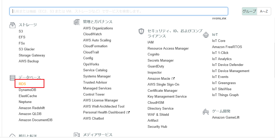This screenshot has width=275, height=138.
Task: Open ElastiCache
Action: click(28, 96)
